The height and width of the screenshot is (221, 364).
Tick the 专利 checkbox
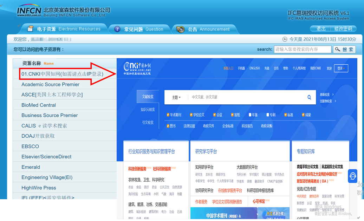(268, 115)
